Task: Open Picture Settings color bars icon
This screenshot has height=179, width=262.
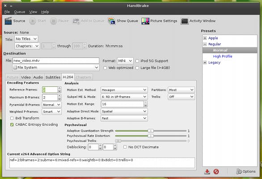Action: click(x=145, y=21)
